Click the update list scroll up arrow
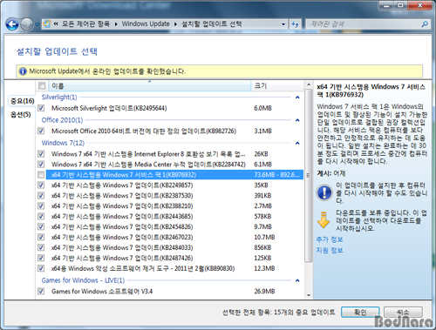Screen dimensions: 436x330 coord(309,84)
